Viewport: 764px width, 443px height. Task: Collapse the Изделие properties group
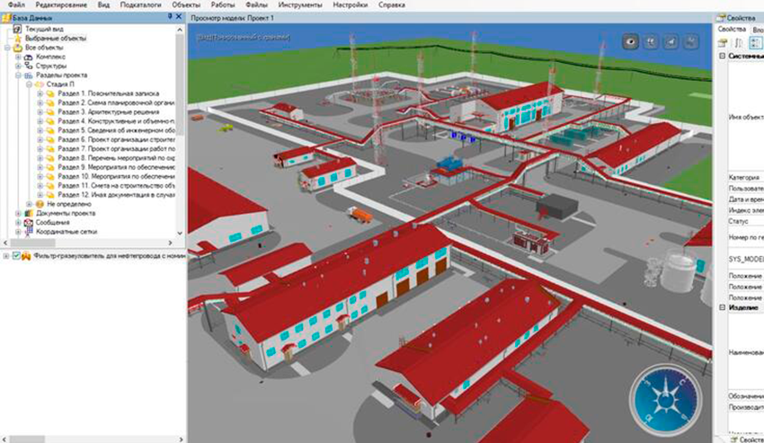pos(723,307)
